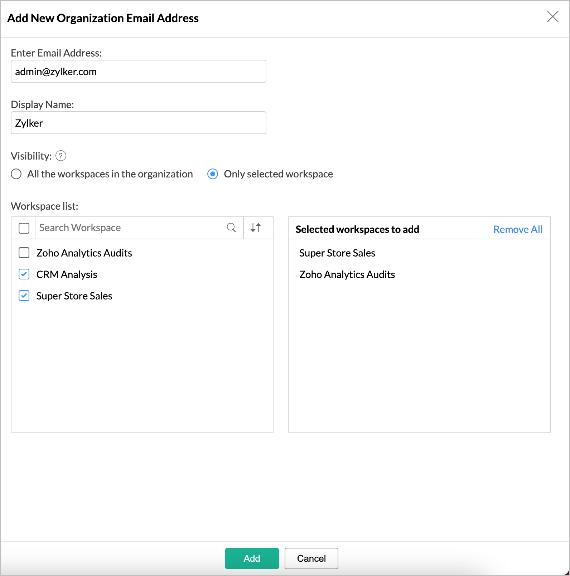Click the Zoho Analytics Audits label in Workspace list

(x=84, y=253)
